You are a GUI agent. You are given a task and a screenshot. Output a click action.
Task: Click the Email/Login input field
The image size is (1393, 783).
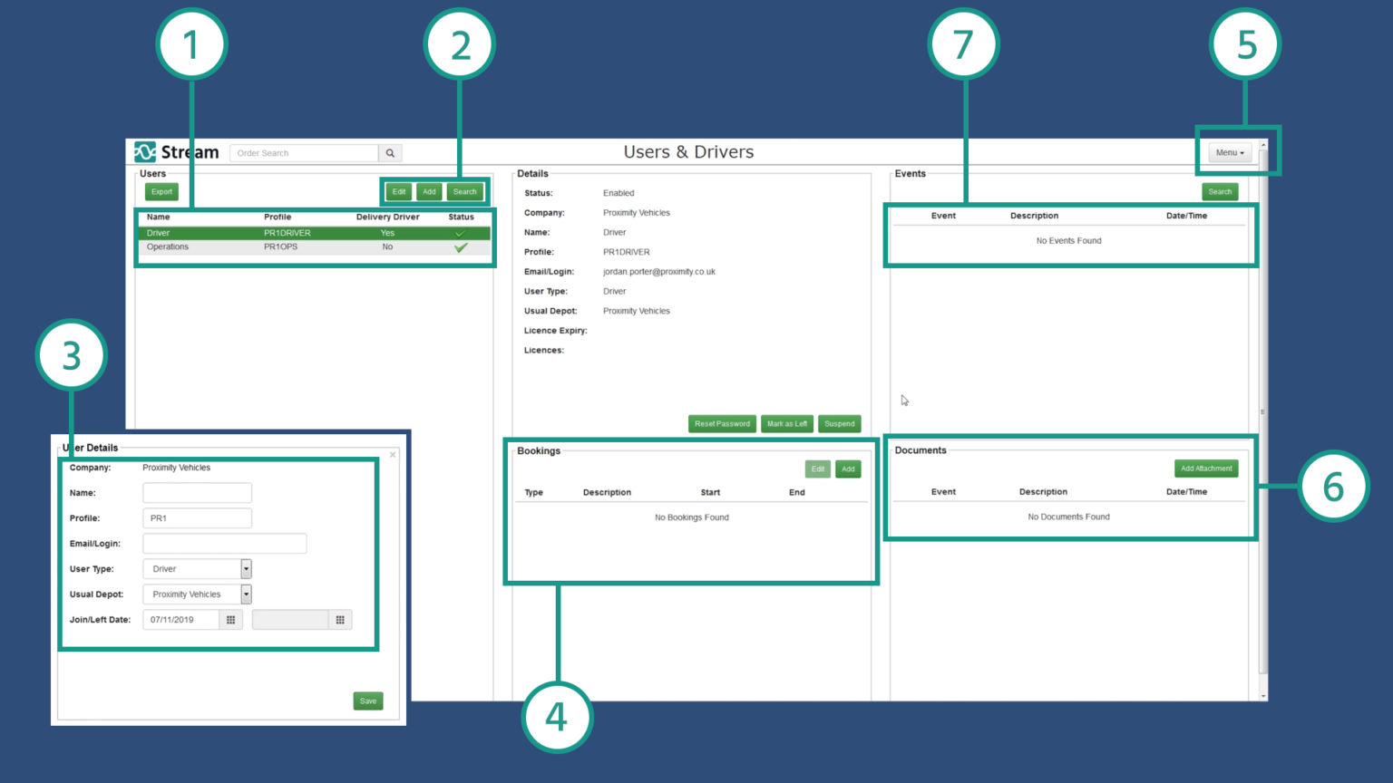tap(224, 543)
